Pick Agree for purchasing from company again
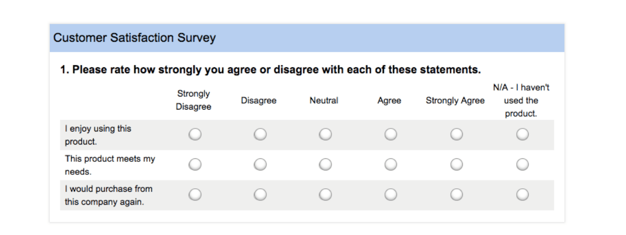The width and height of the screenshot is (626, 235). click(391, 195)
